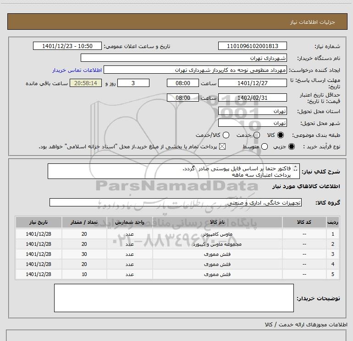
Task: Choose متوسط purchase process option
Action: point(265,146)
